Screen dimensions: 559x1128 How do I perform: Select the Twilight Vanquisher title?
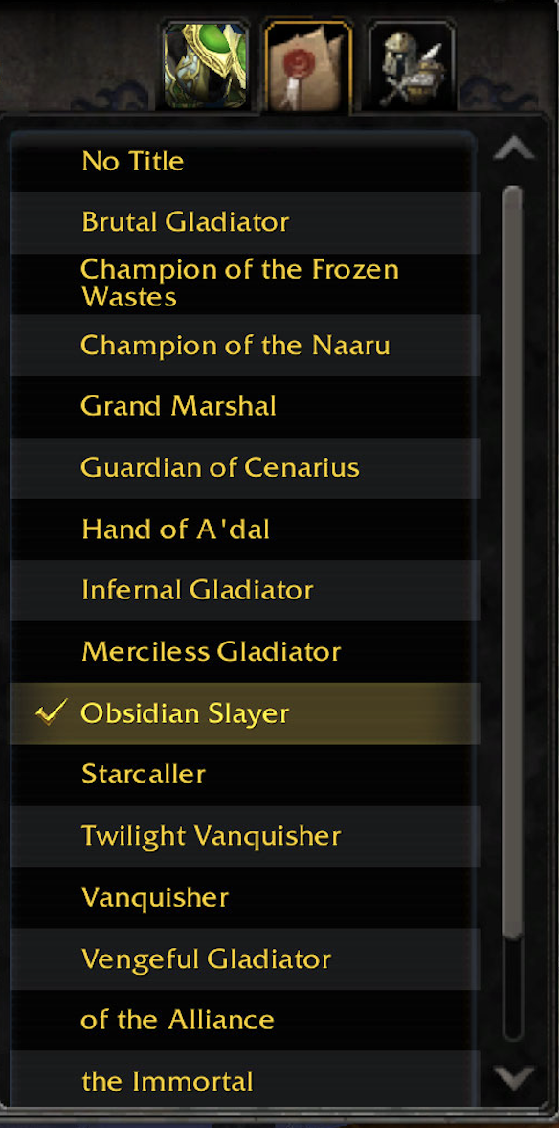(245, 836)
